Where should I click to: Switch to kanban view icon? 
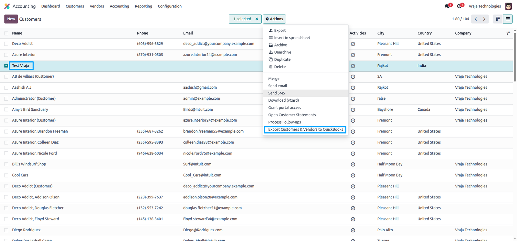pyautogui.click(x=498, y=19)
